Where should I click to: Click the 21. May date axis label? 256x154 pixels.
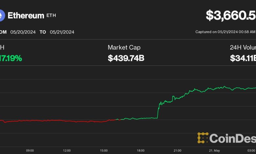pyautogui.click(x=214, y=150)
